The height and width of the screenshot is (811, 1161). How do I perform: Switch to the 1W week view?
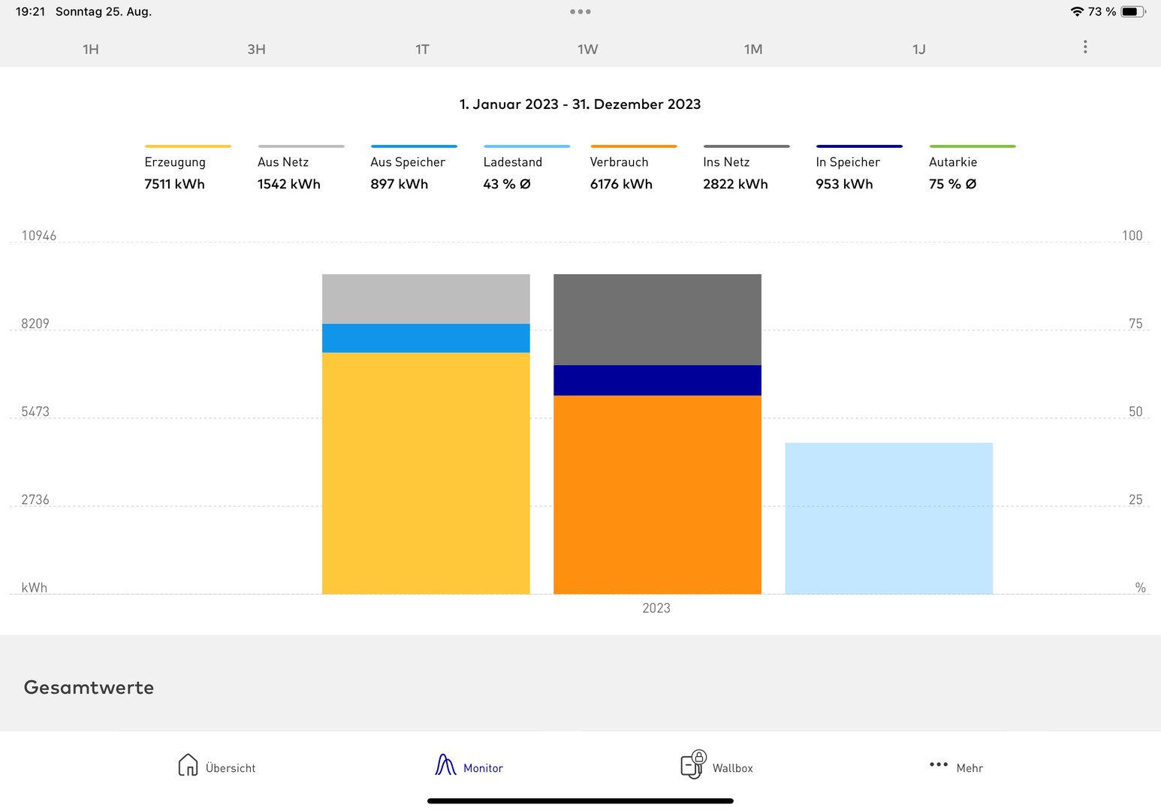point(587,50)
